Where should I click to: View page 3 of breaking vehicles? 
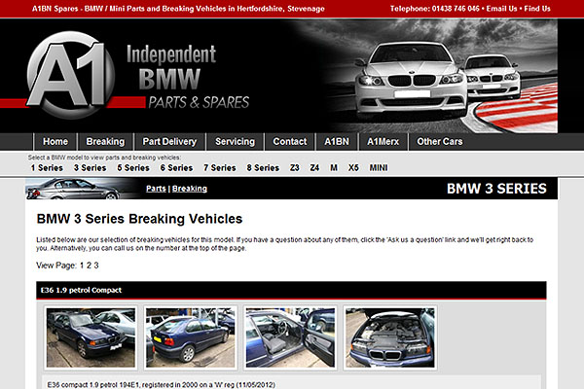96,265
